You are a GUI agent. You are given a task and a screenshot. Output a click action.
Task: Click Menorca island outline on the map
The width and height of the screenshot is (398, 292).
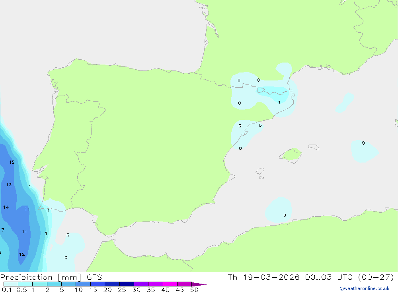pos(314,147)
